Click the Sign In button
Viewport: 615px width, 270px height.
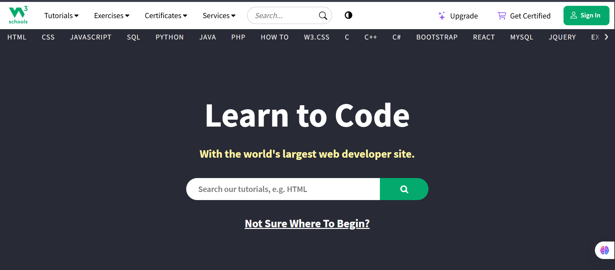586,15
